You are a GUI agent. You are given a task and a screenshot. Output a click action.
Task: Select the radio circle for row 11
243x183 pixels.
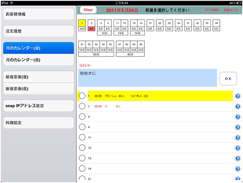click(82, 137)
